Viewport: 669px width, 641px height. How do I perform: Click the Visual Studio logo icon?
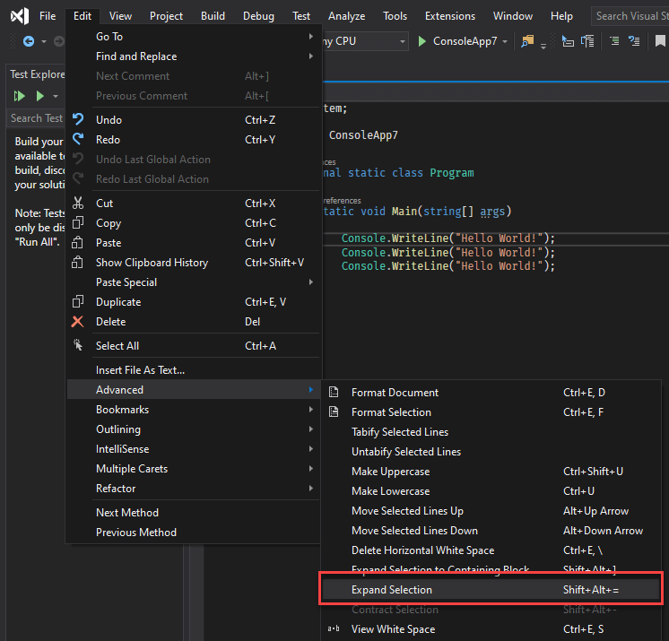pyautogui.click(x=19, y=16)
